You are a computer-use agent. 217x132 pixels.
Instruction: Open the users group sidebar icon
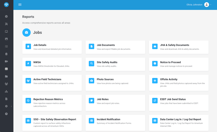coord(6,84)
